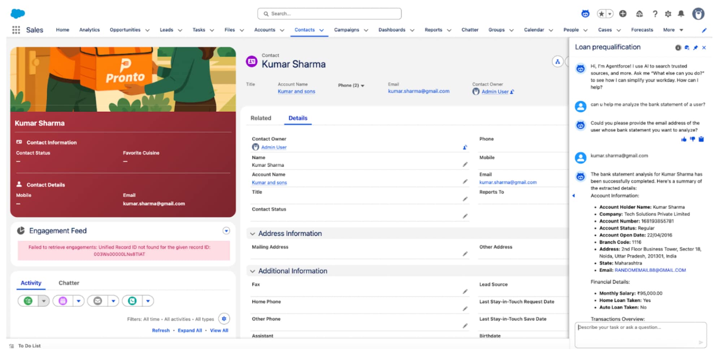Open the Contacts tab dropdown chevron
The height and width of the screenshot is (357, 722).
pos(322,30)
